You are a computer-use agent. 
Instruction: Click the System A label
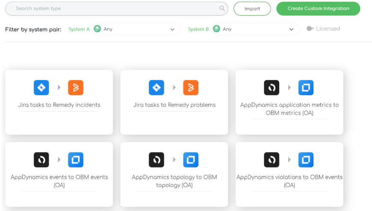pos(79,29)
